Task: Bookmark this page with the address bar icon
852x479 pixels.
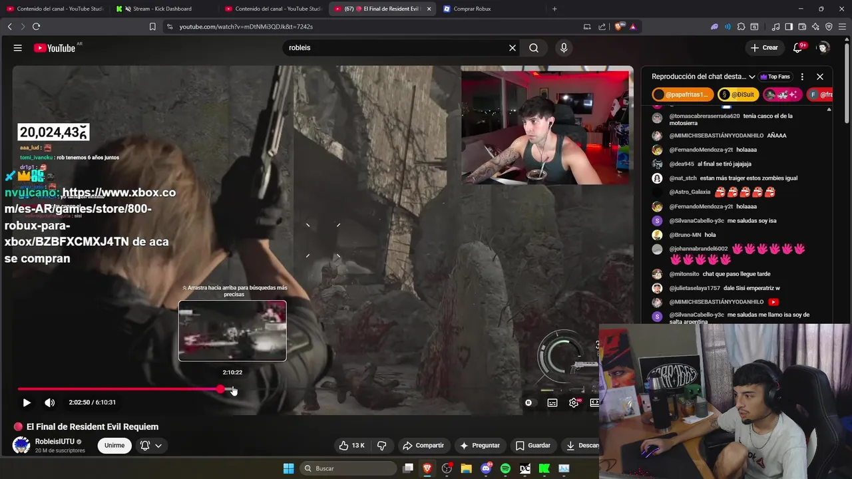Action: coord(152,27)
